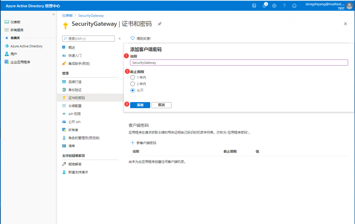355x224 pixels.
Task: Open 角色和管理员(预览版) menu item
Action: (84, 138)
